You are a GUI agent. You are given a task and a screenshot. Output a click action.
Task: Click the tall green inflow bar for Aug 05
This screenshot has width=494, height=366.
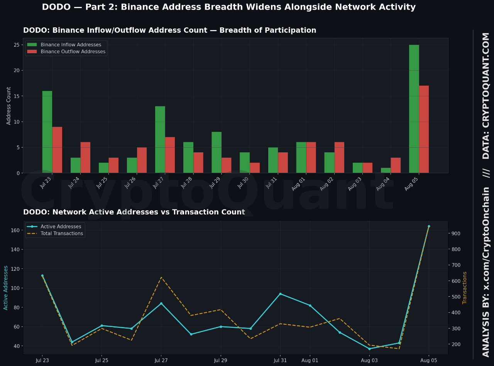(414, 109)
